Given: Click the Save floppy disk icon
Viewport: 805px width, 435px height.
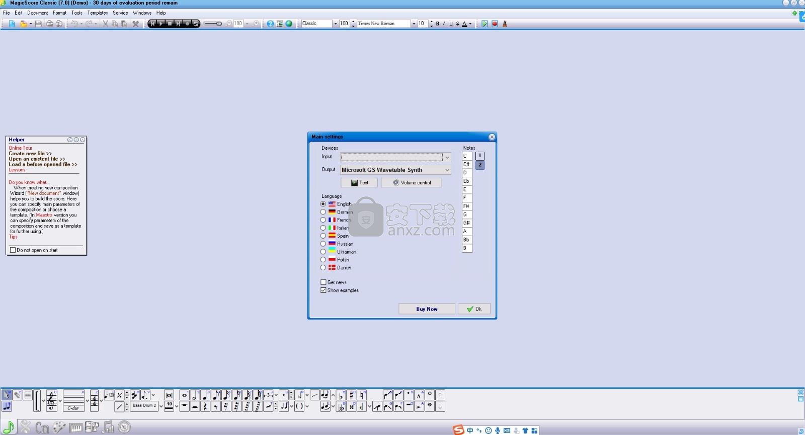Looking at the screenshot, I should tap(38, 24).
